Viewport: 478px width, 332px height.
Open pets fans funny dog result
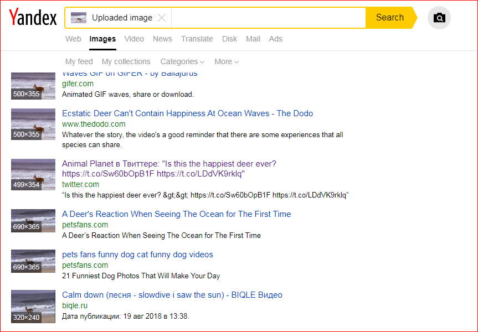click(137, 255)
